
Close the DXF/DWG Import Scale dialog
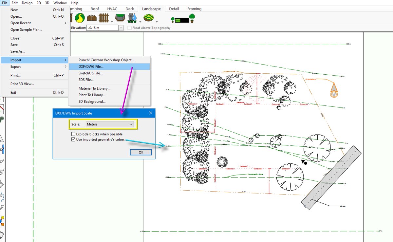(x=151, y=113)
